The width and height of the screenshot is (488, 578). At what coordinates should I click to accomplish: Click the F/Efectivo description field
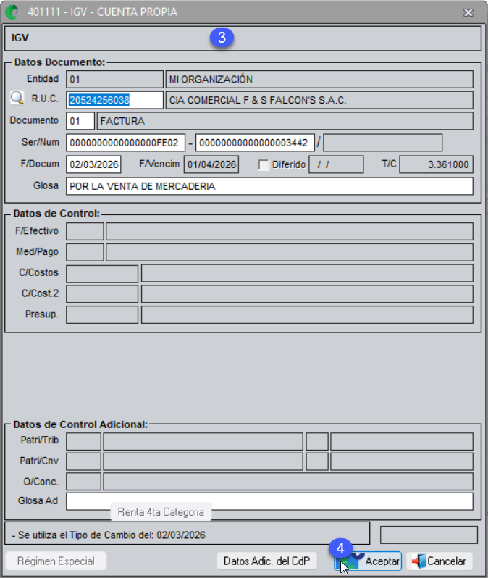290,231
